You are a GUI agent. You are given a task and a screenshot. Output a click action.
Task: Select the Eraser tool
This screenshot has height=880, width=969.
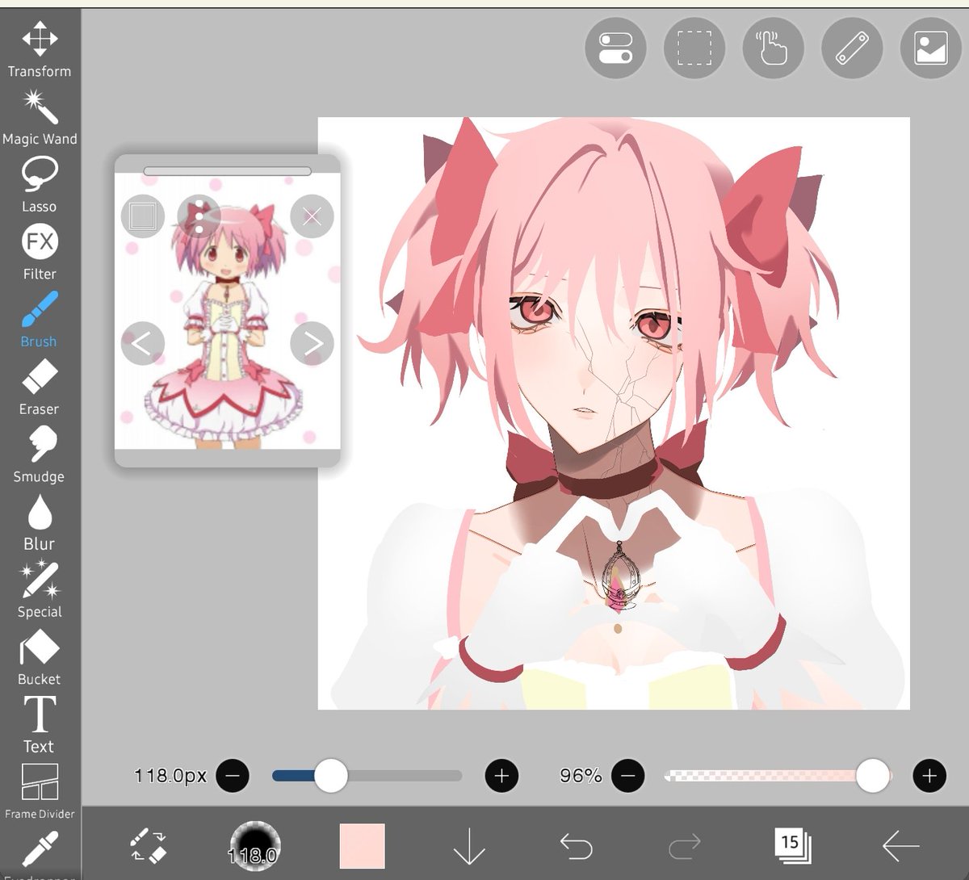[39, 388]
